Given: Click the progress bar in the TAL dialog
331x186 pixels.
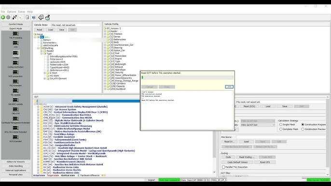Looking at the screenshot, I should pos(187,78).
